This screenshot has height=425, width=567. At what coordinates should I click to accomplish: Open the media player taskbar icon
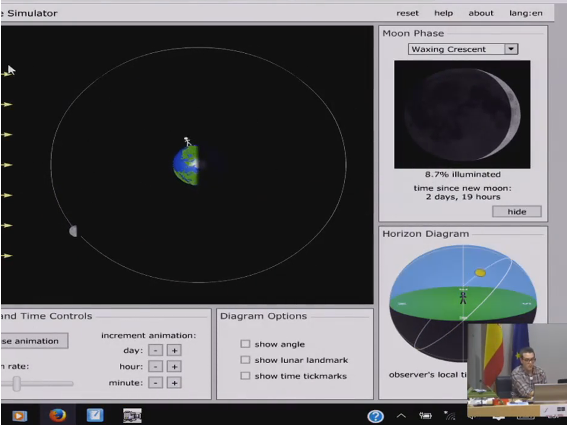click(19, 416)
